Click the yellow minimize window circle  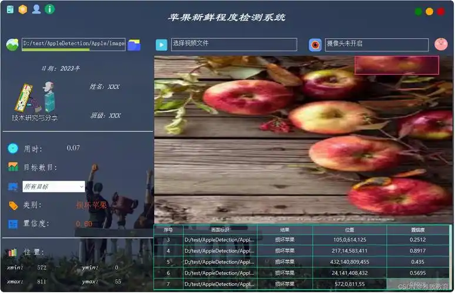[430, 11]
